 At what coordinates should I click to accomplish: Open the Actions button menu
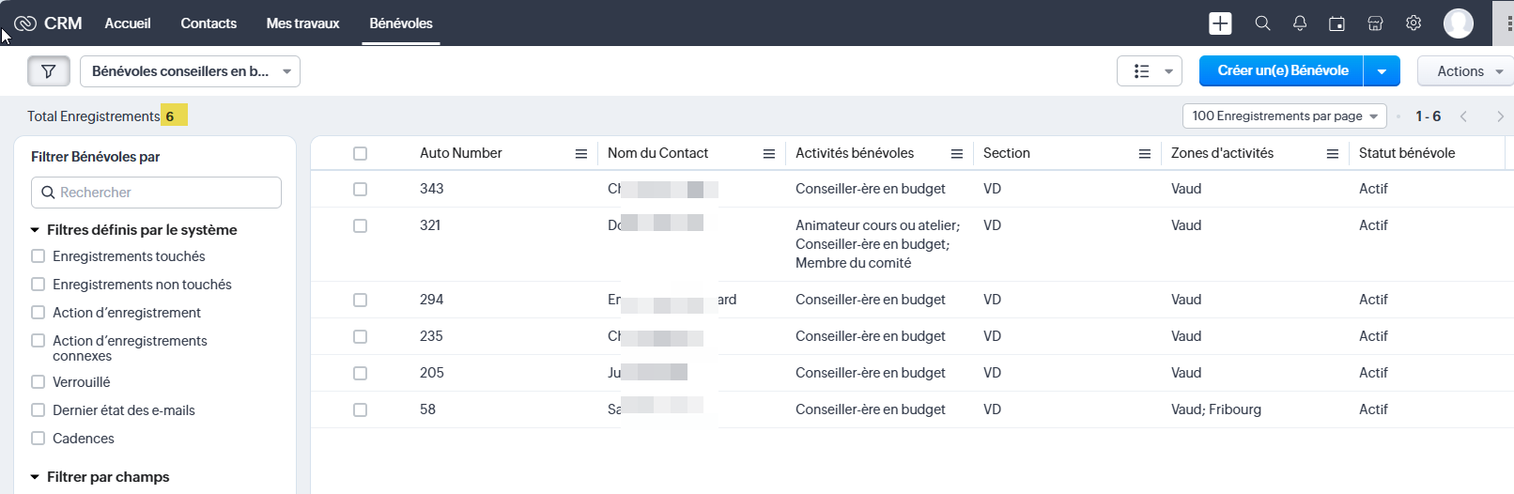tap(1465, 71)
